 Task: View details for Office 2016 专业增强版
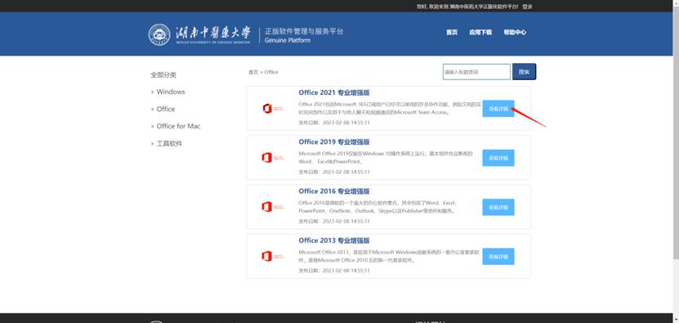pos(498,207)
